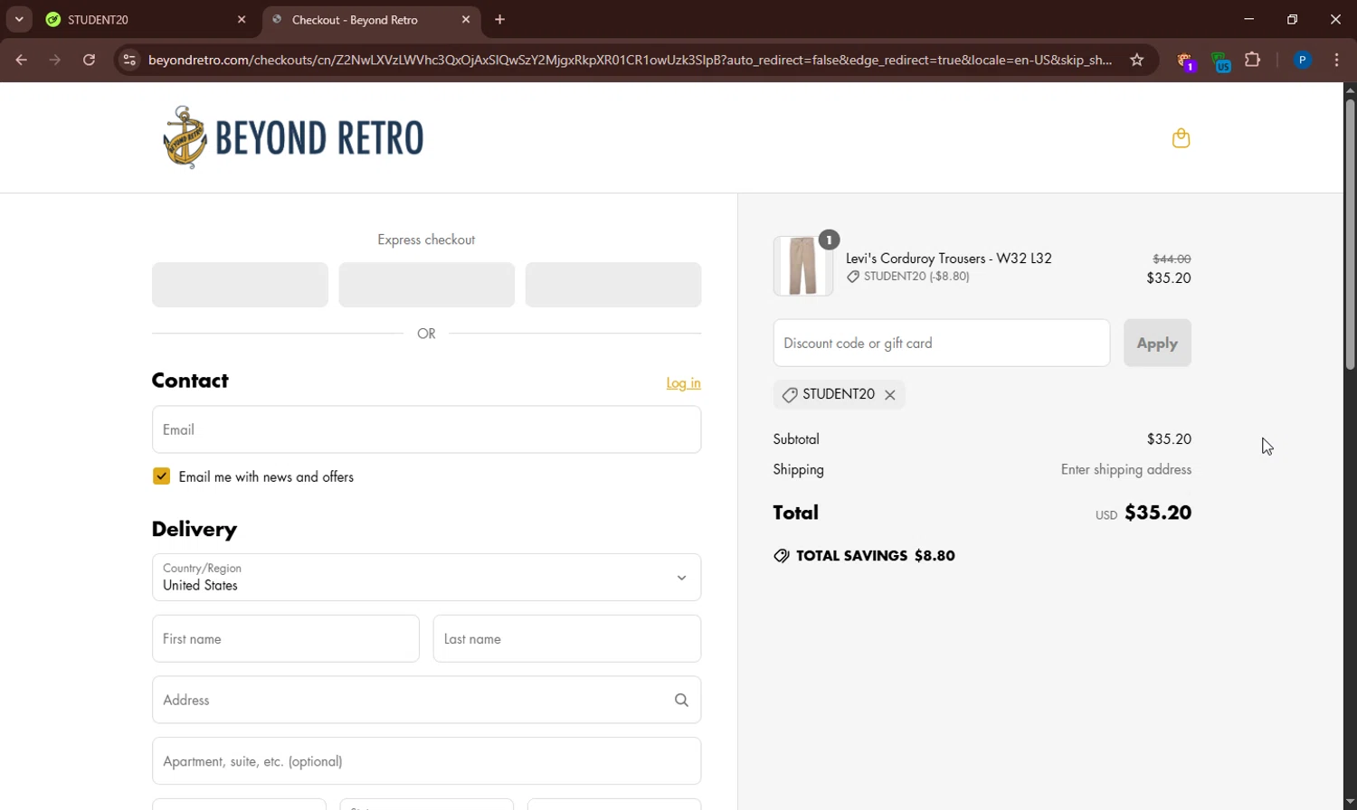The image size is (1357, 810).
Task: Focus the Last name field
Action: point(567,638)
